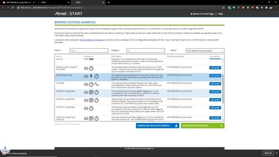The width and height of the screenshot is (279, 157).
Task: Click the stopwatch icon in Desktop clock row
Action: (x=91, y=68)
